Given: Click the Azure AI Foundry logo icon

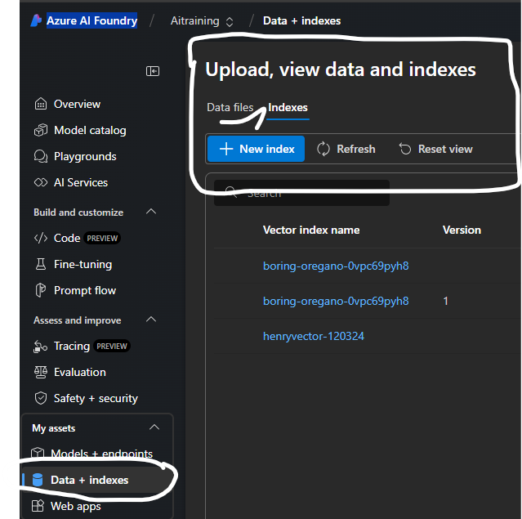Looking at the screenshot, I should point(36,20).
